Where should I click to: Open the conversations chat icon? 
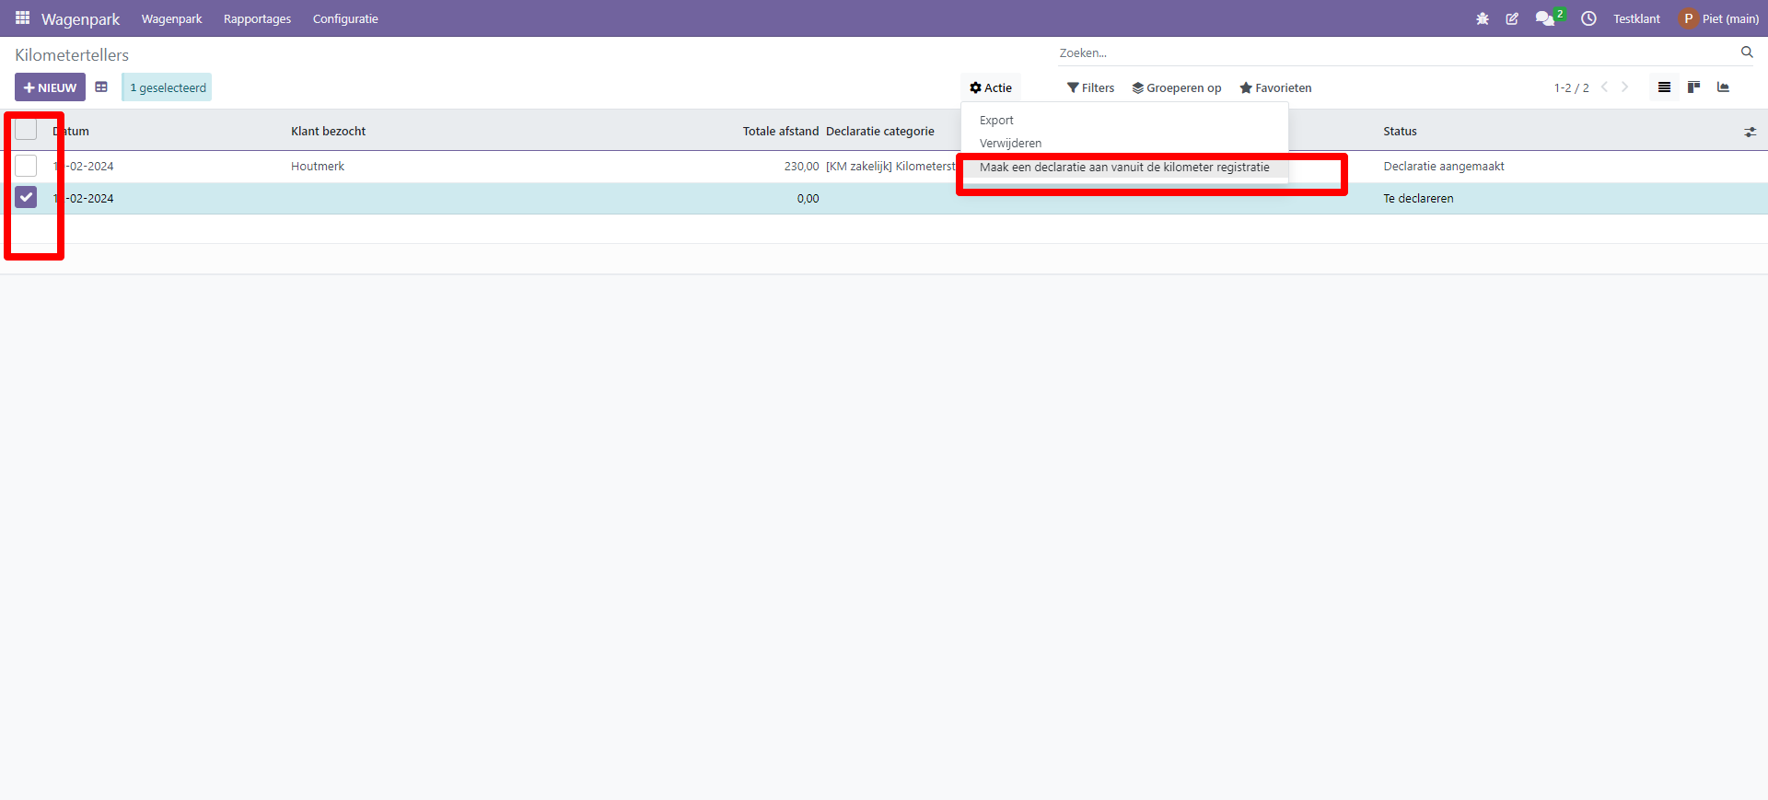[1544, 18]
